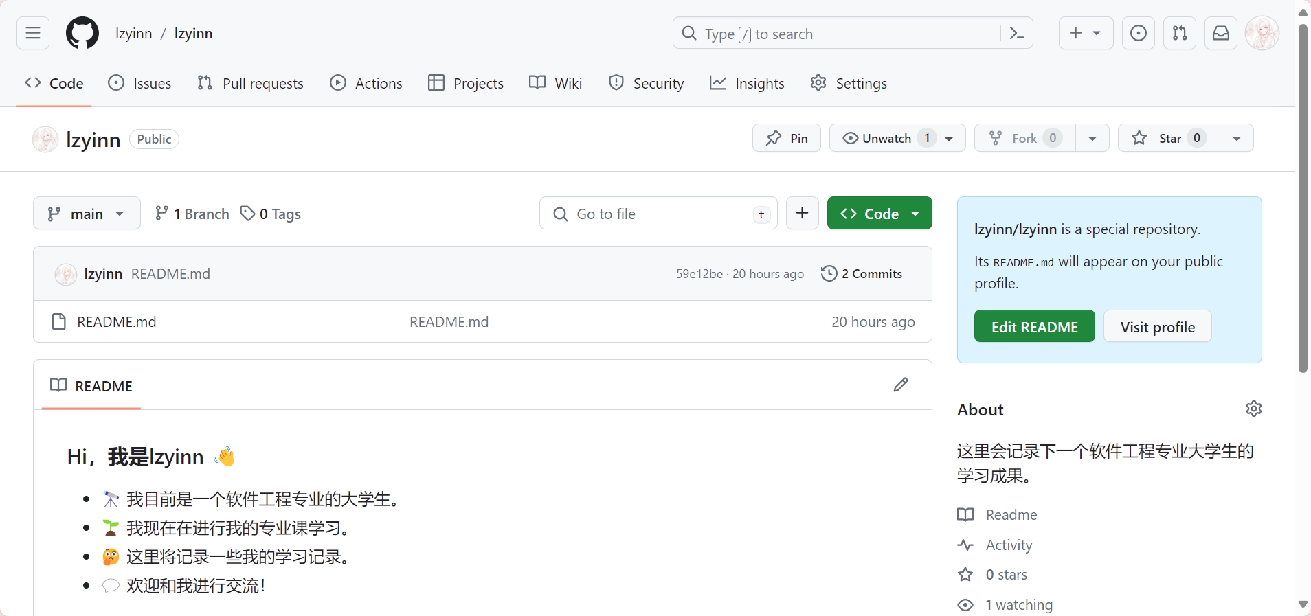Click the Visit profile button

pos(1158,326)
